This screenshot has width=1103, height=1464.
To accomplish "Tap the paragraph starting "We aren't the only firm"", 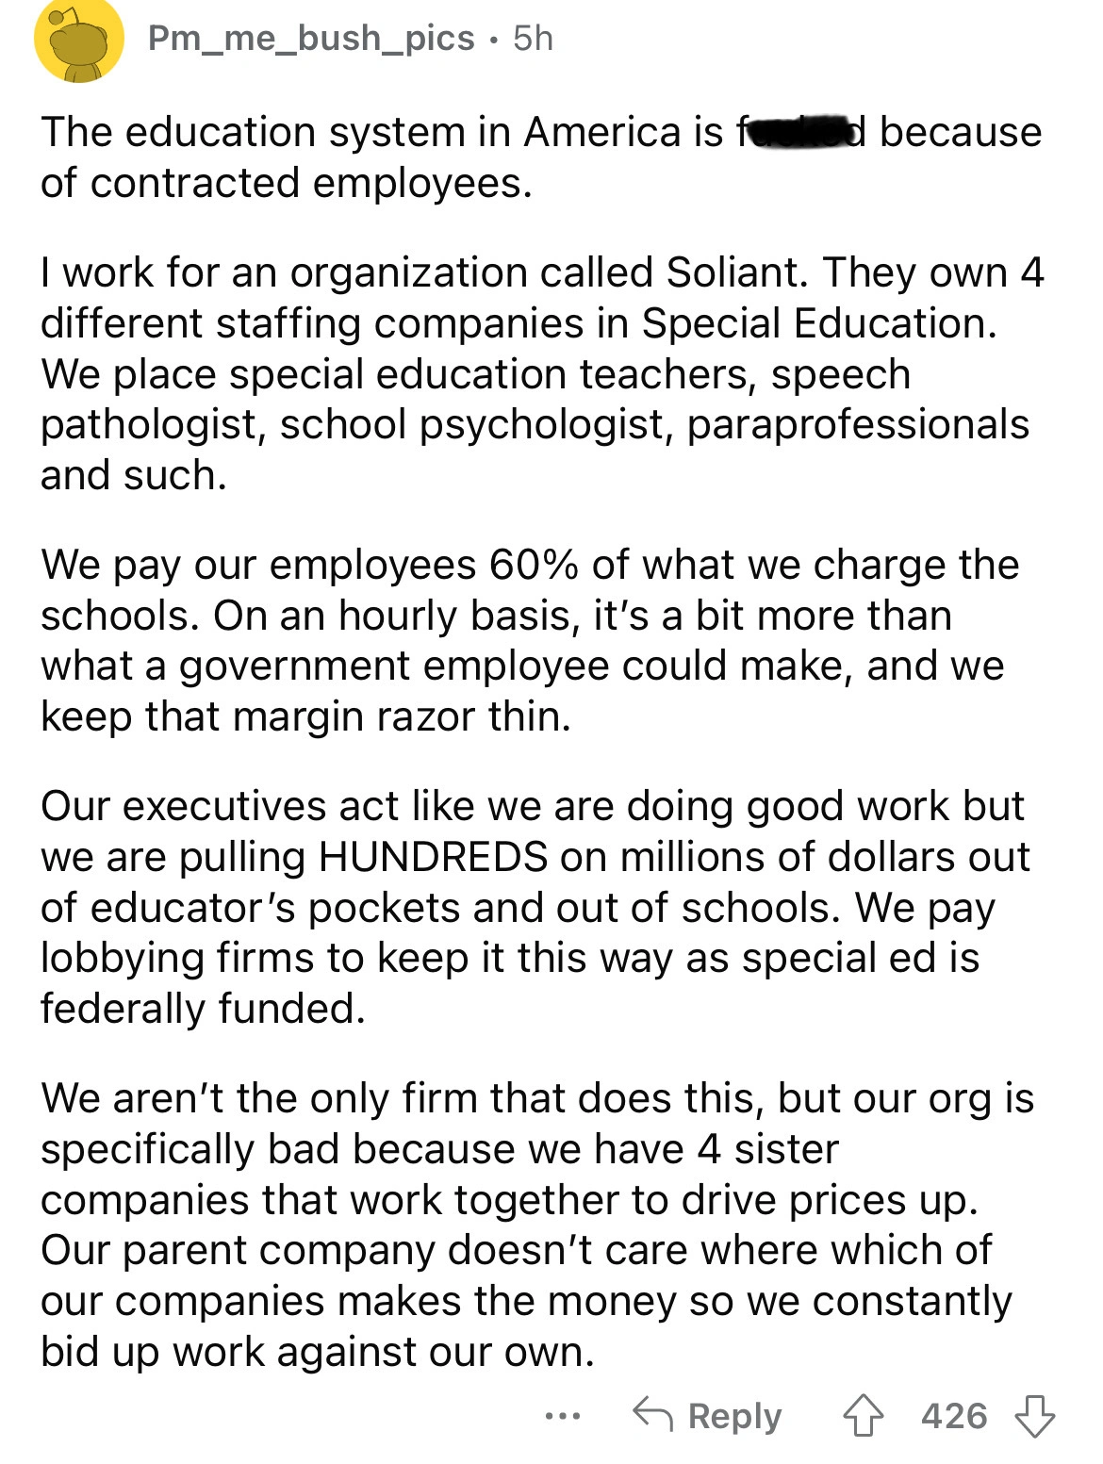I will pos(537,1225).
